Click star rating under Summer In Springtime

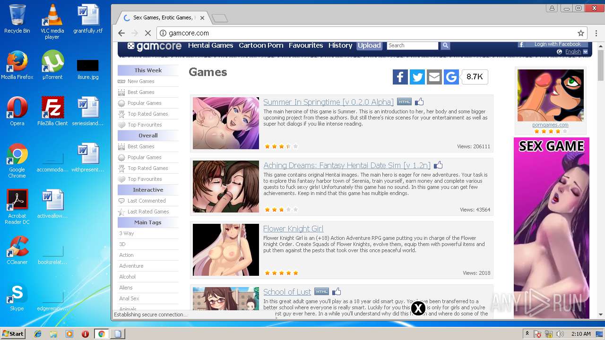pos(281,146)
